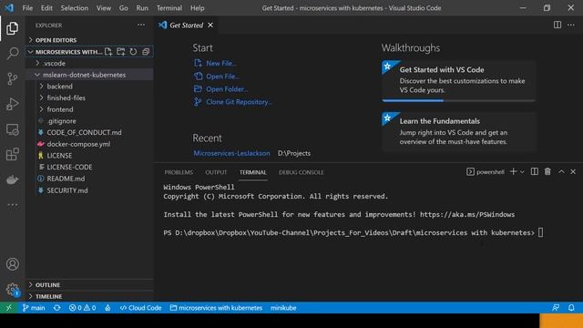583x328 pixels.
Task: Close the Get Started tab
Action: coord(210,25)
